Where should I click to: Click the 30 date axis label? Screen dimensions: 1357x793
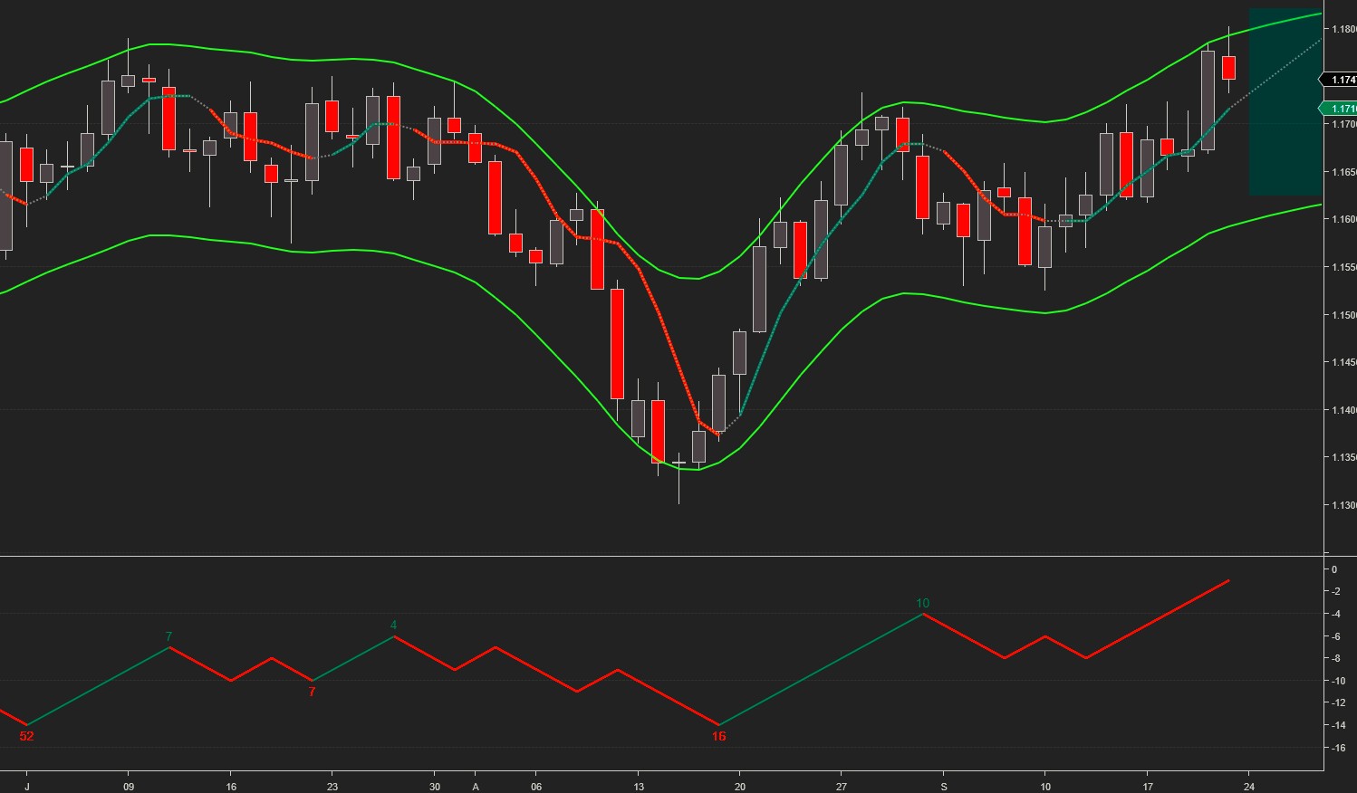(x=435, y=787)
